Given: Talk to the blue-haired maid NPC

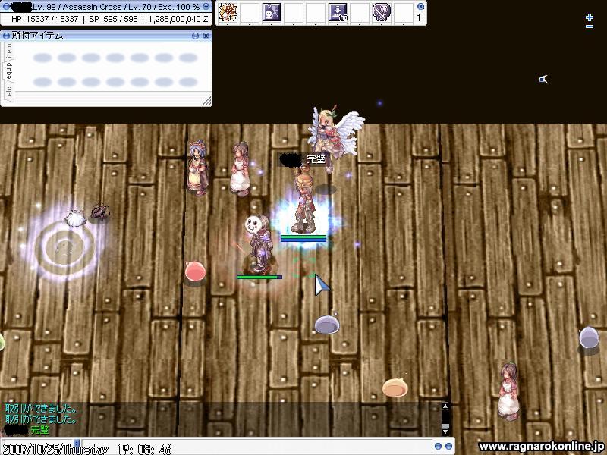Looking at the screenshot, I should (197, 167).
